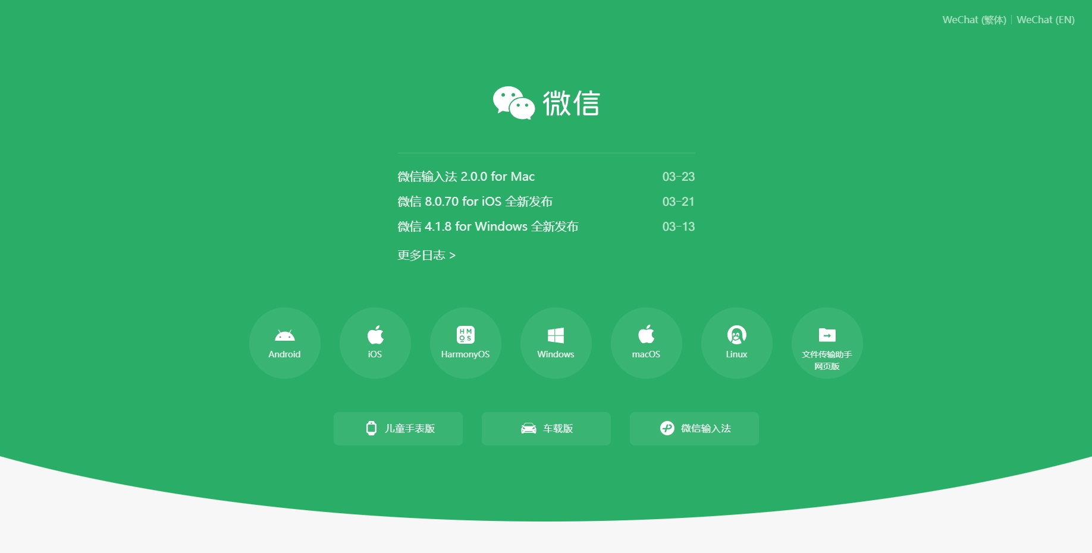Click the watch icon on 儿童手表版 button
This screenshot has height=553, width=1092.
coord(372,428)
